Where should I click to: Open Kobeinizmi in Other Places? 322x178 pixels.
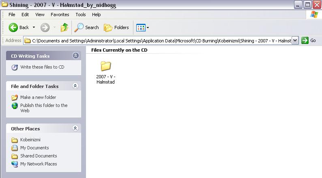point(30,140)
